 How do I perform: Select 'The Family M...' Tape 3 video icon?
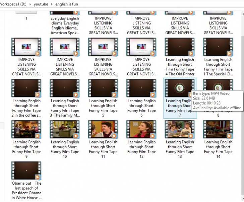pos(65,88)
